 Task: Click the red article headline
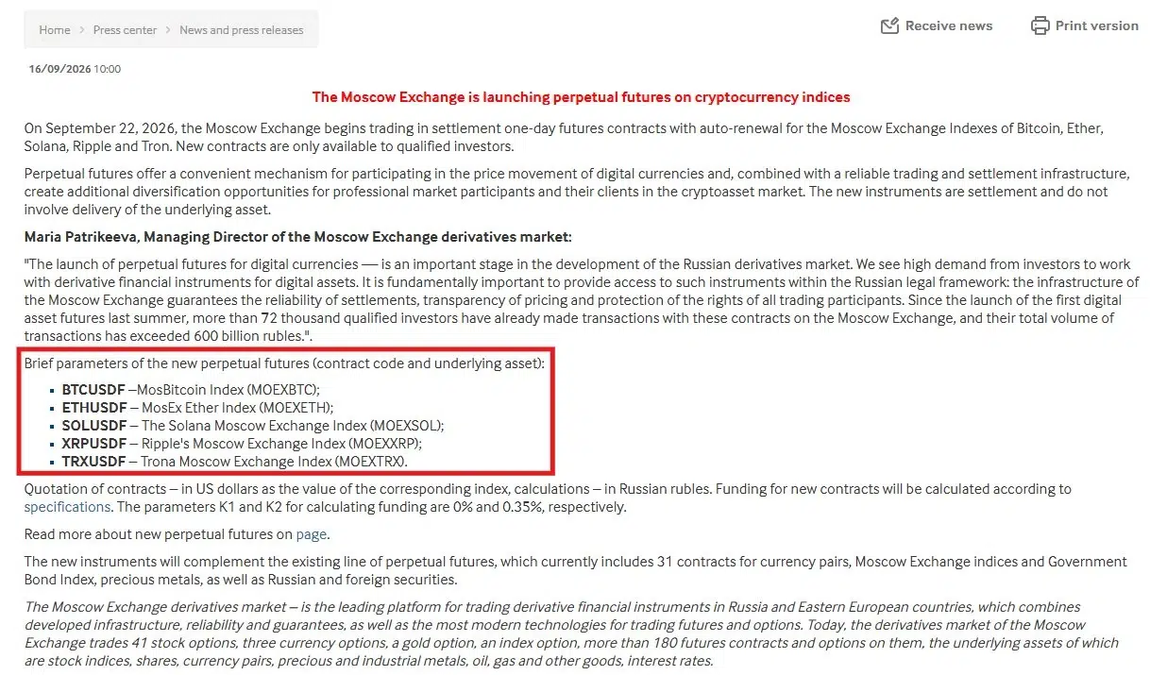tap(581, 97)
